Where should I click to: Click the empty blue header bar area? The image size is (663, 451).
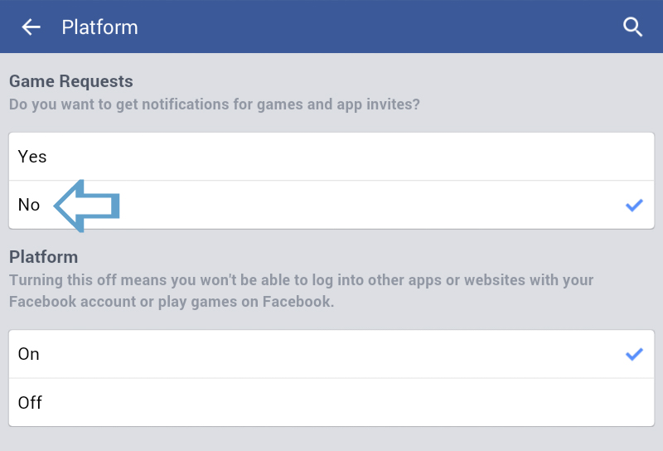pyautogui.click(x=373, y=27)
